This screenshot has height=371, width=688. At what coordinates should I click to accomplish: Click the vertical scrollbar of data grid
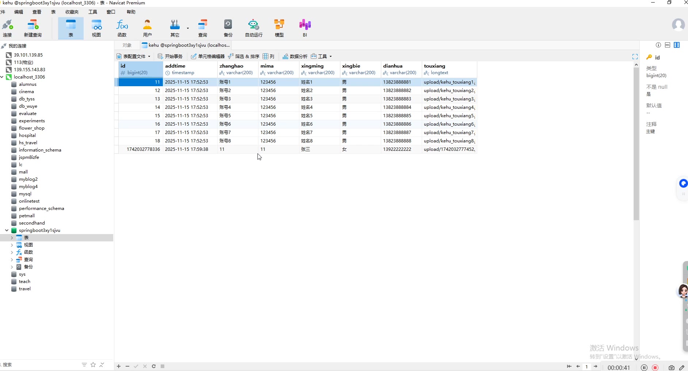636,146
